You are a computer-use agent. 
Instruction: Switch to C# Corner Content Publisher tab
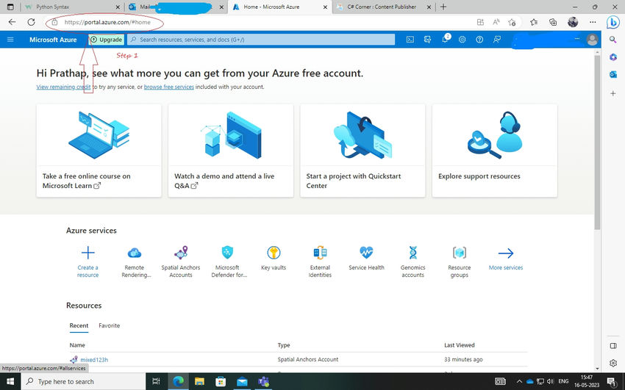tap(382, 7)
